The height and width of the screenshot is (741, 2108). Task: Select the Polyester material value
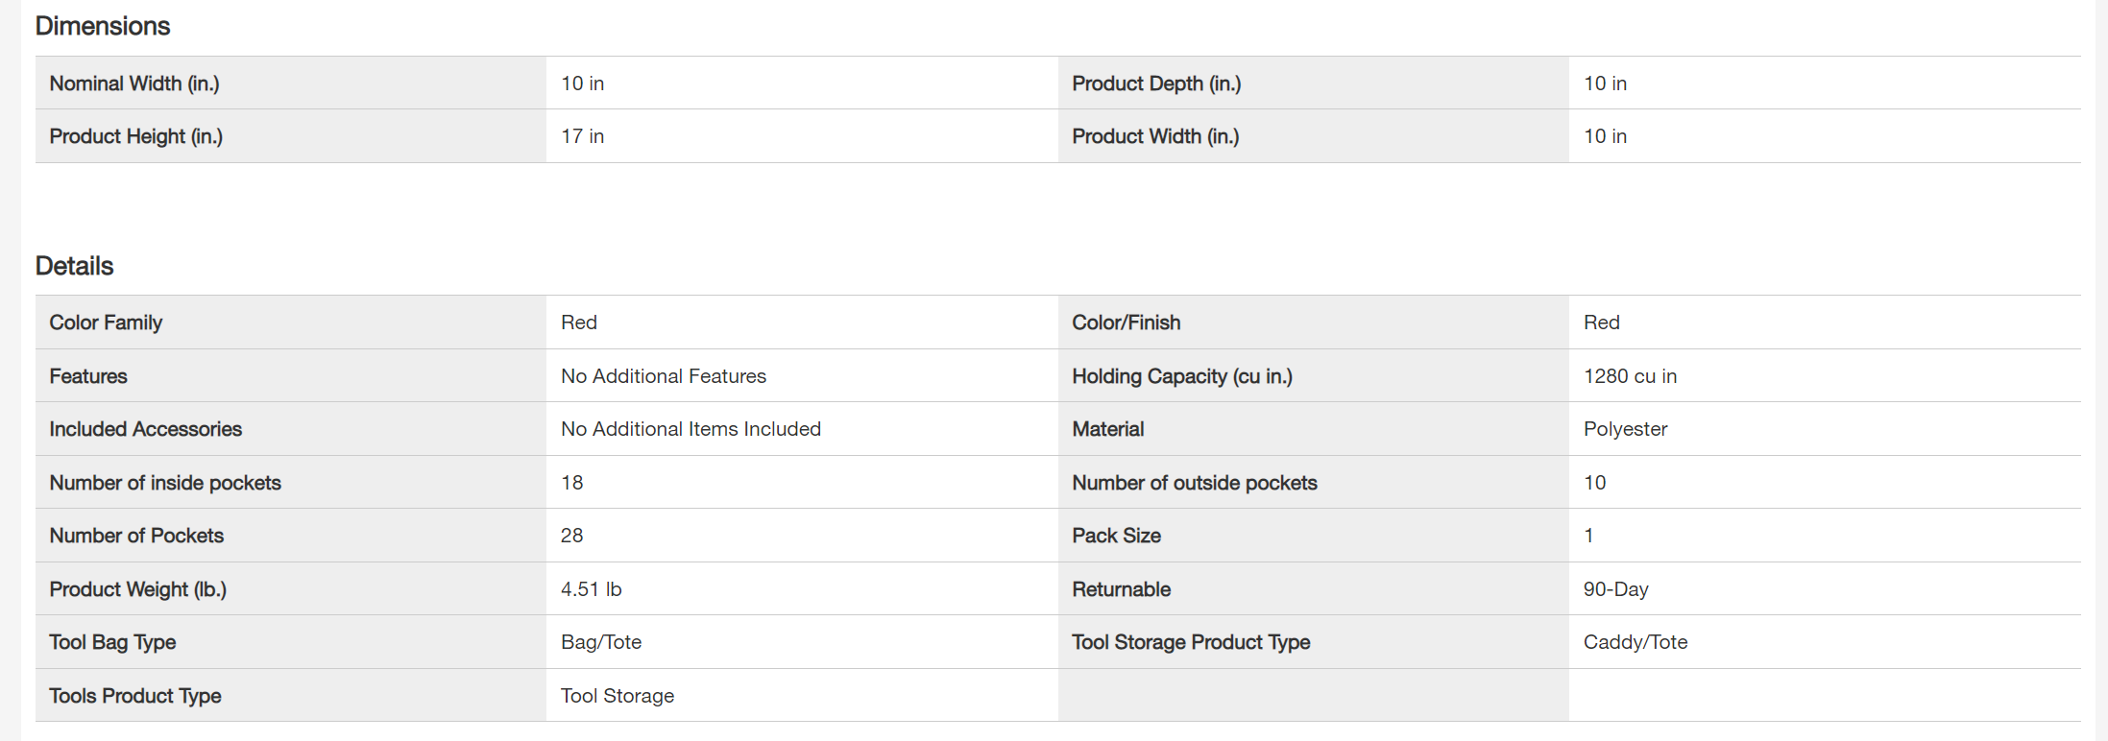(1625, 429)
